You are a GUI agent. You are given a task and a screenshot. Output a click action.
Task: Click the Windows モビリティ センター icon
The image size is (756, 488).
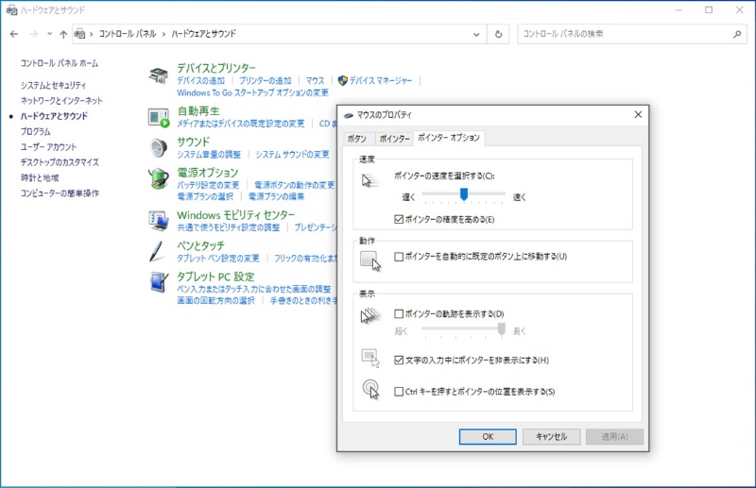point(159,221)
